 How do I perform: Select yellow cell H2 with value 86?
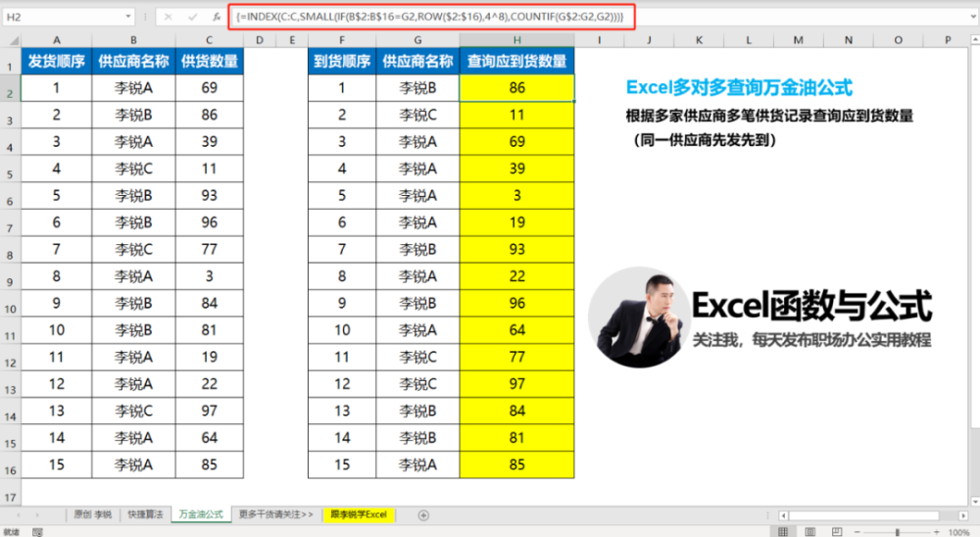(x=516, y=88)
